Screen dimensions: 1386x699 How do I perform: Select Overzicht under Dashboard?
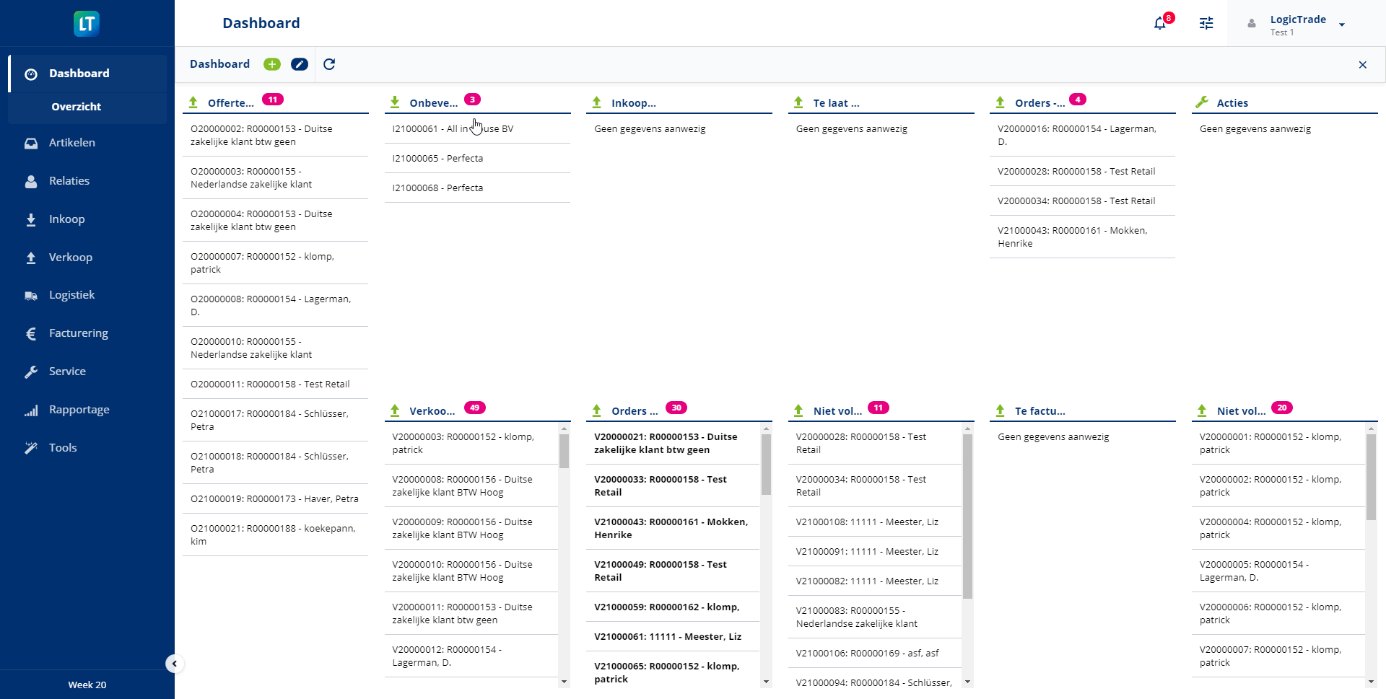point(76,107)
